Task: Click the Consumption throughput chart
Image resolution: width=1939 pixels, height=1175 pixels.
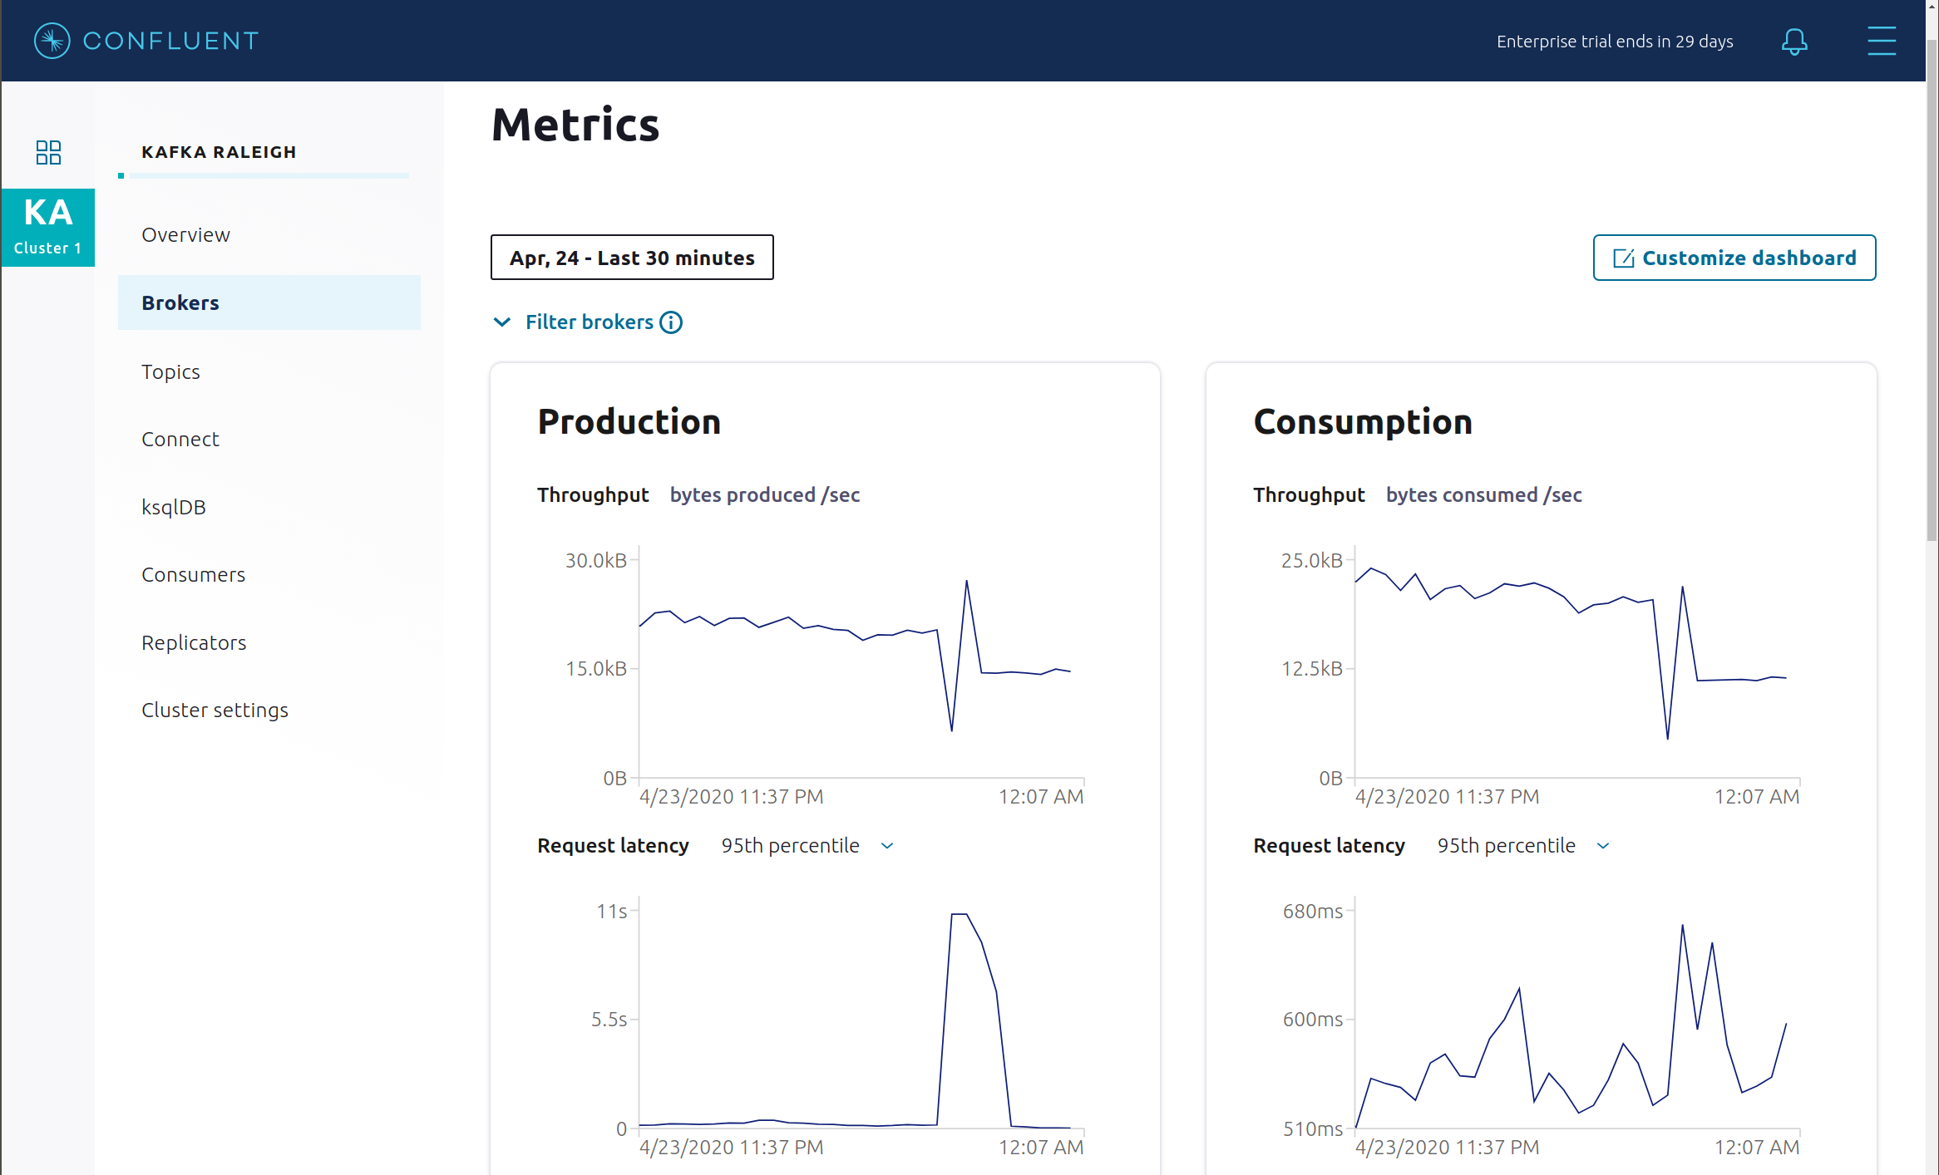Action: point(1577,662)
